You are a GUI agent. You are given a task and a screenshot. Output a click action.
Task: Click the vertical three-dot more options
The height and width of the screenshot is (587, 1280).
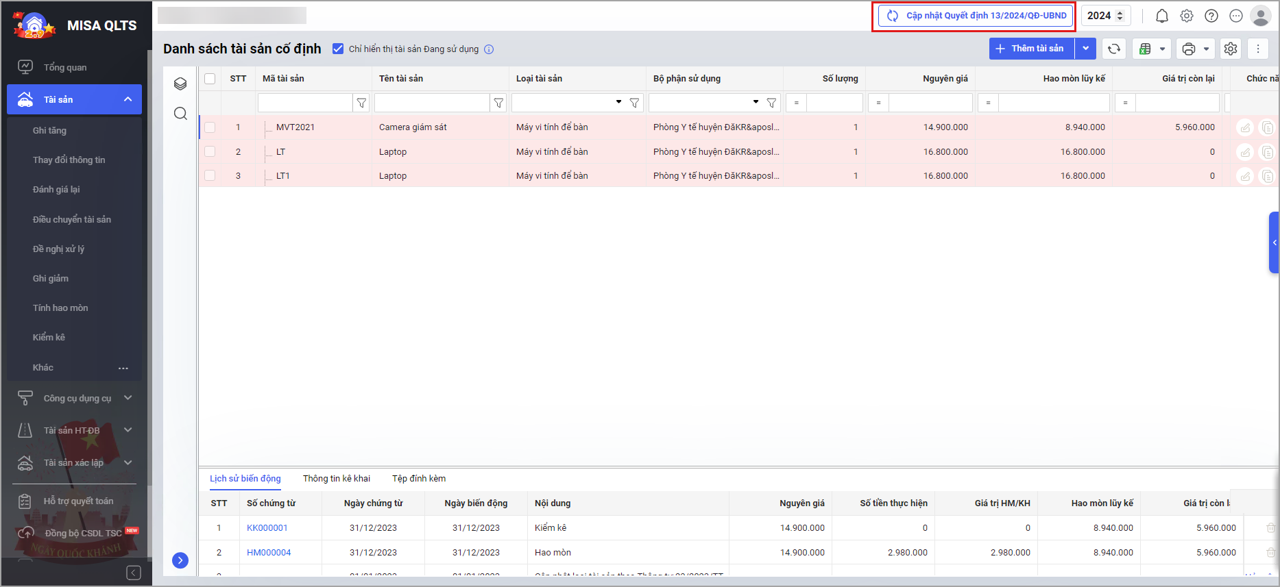1257,49
